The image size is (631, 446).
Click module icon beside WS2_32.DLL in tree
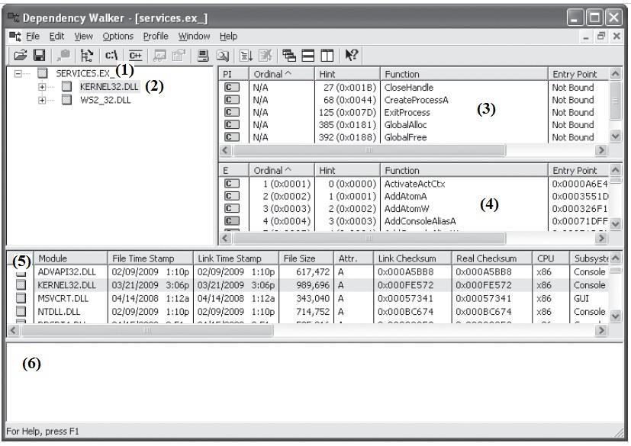coord(67,100)
